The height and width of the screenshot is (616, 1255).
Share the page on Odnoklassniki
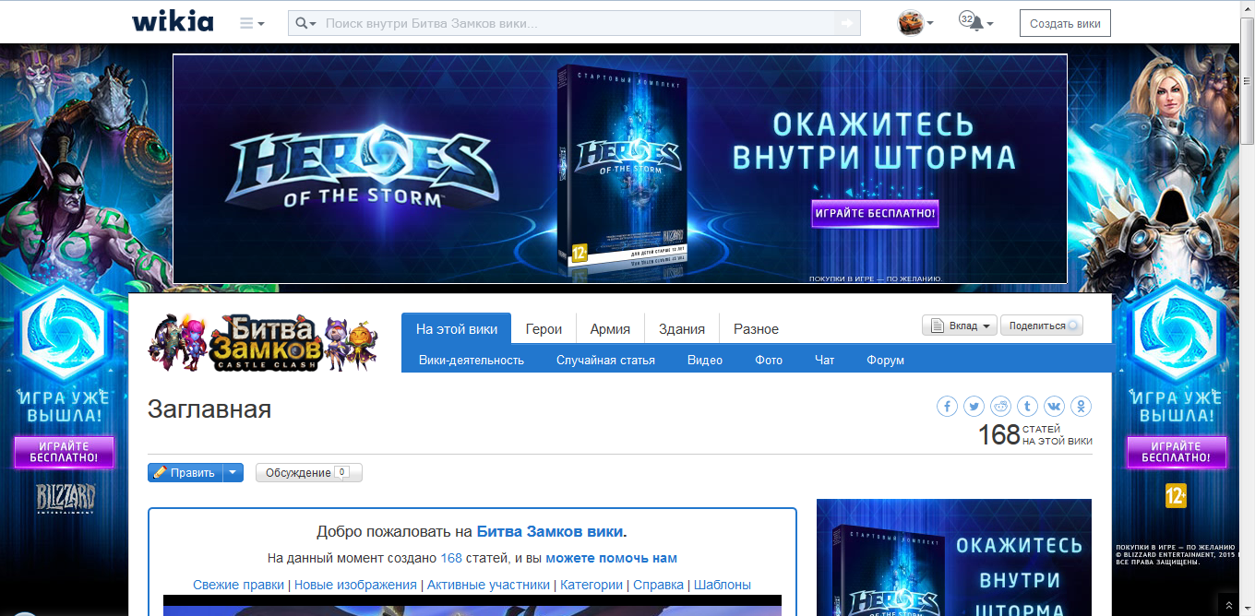(1082, 406)
